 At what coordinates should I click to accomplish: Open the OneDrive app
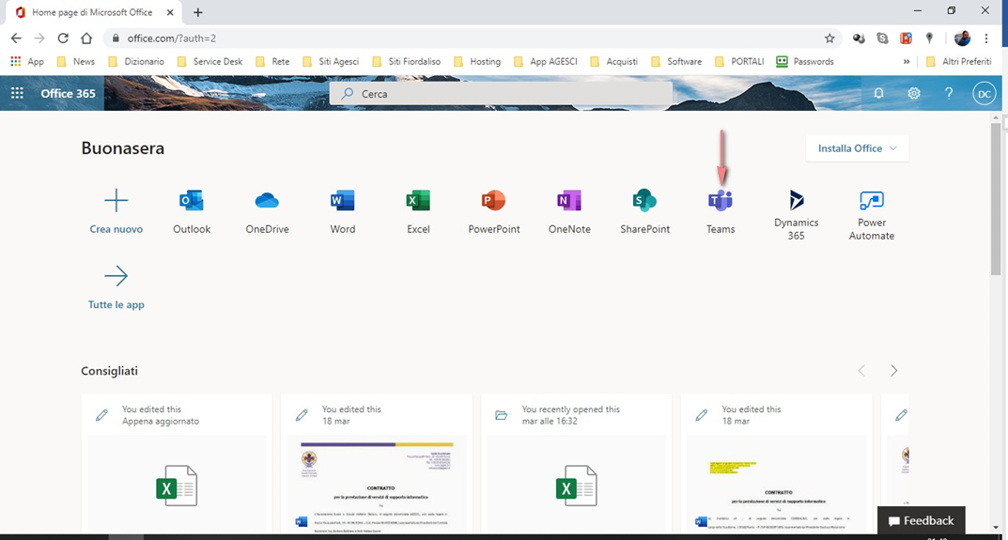267,212
